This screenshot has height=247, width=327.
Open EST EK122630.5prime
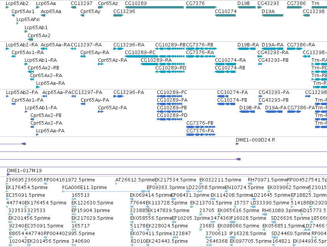pos(74,207)
